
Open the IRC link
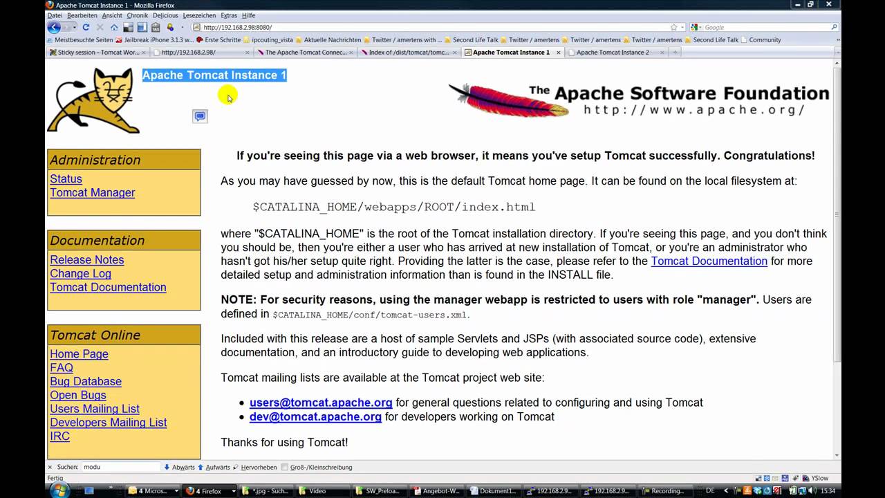pos(59,436)
